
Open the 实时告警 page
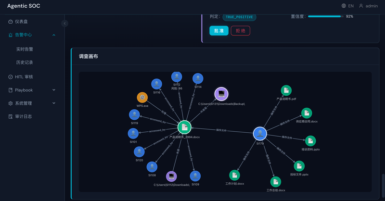[x=25, y=49]
